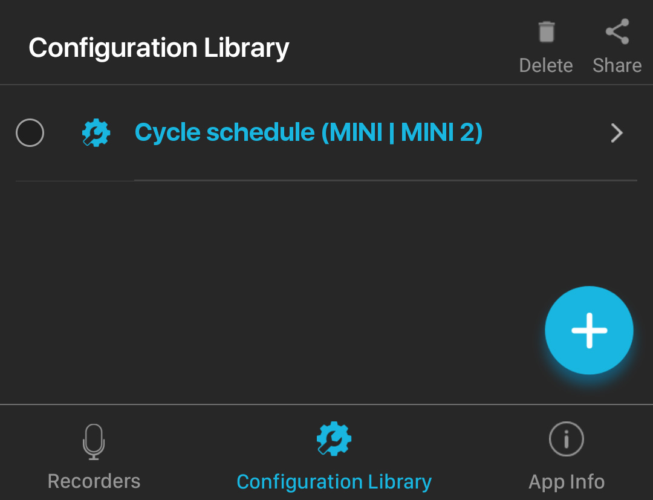
Task: Click the Delete button label
Action: point(546,65)
